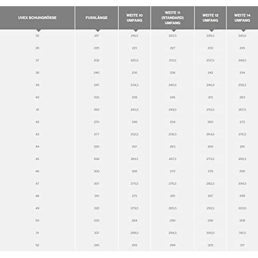The width and height of the screenshot is (258, 258).
Task: Click foot length 255 in size 40 row
Action: pyautogui.click(x=96, y=98)
